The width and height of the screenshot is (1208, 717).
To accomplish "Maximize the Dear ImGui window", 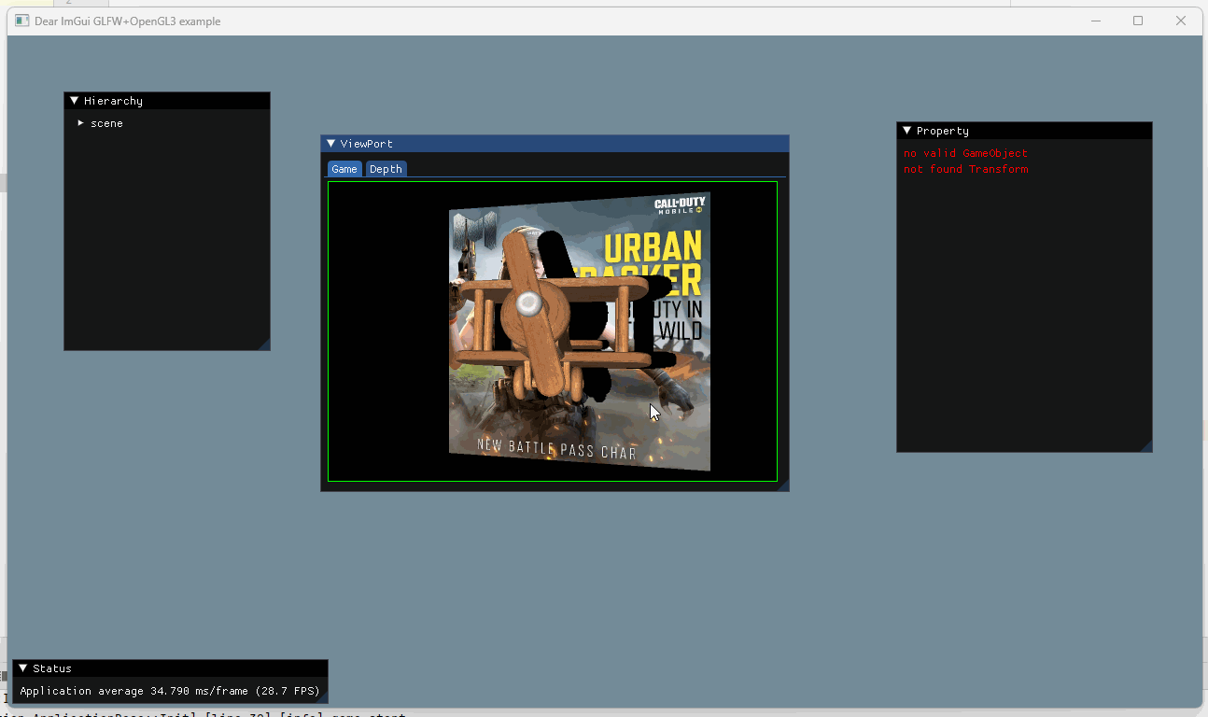I will tap(1138, 21).
